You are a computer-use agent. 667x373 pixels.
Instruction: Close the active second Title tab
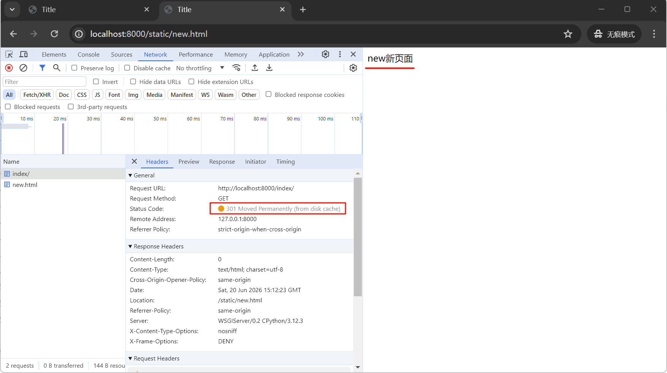click(282, 9)
